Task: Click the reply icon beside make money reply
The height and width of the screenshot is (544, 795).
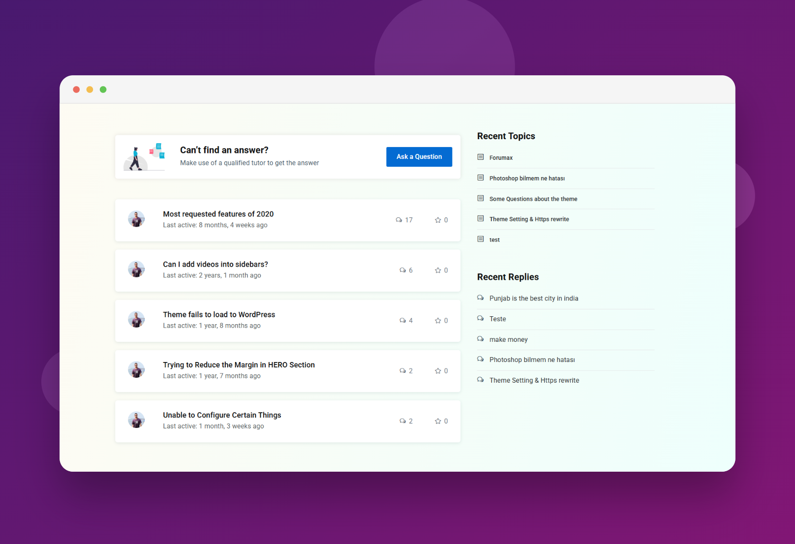Action: tap(481, 338)
